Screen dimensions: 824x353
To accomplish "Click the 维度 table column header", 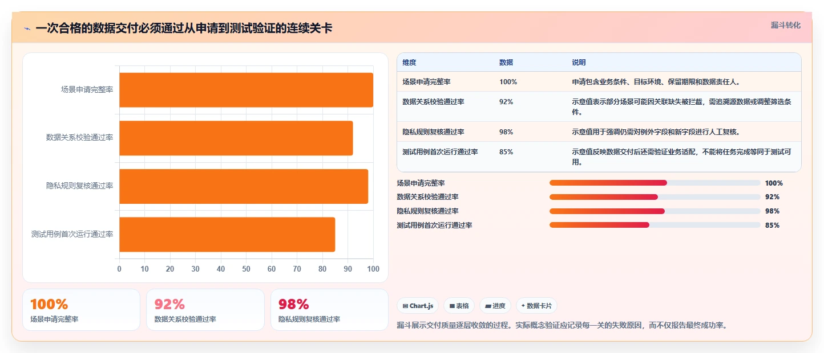I will 409,63.
